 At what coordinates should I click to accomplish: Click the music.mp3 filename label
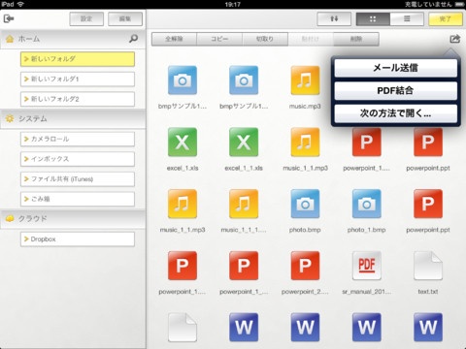pos(305,106)
